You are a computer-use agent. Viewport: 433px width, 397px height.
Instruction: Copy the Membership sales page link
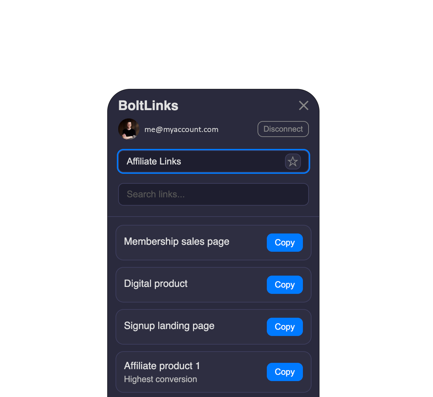click(285, 242)
